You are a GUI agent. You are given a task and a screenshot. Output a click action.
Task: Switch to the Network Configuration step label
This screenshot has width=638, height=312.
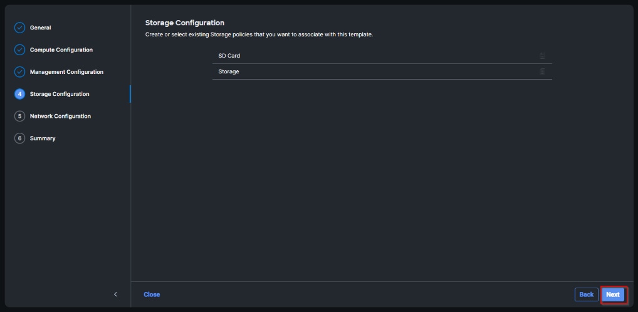click(60, 116)
